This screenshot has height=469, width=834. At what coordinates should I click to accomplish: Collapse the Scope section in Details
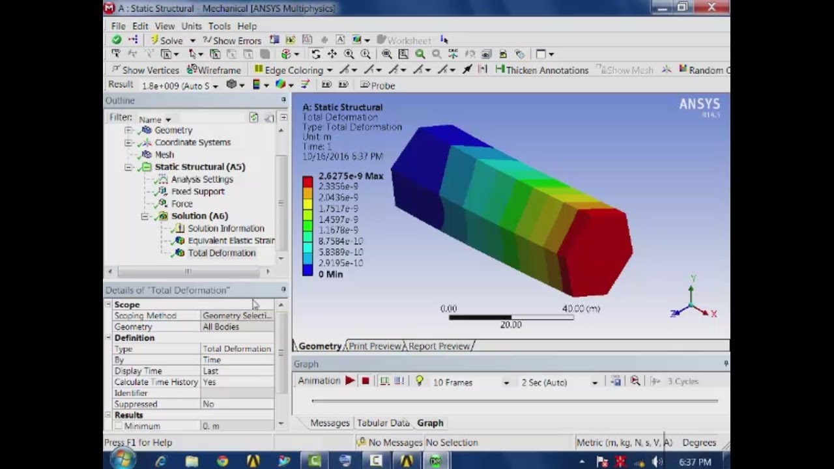tap(109, 305)
